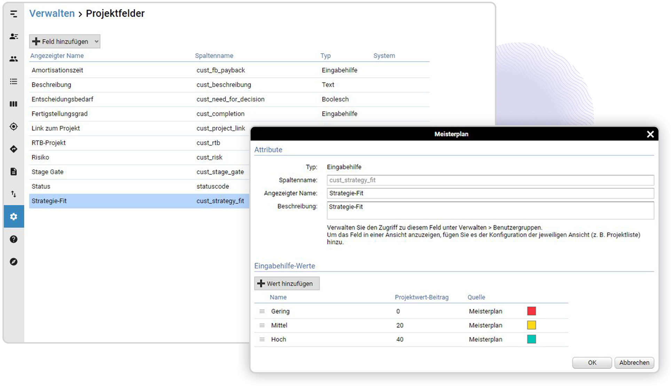Close the Meisterplan dialog with X
The height and width of the screenshot is (386, 671).
pyautogui.click(x=650, y=134)
